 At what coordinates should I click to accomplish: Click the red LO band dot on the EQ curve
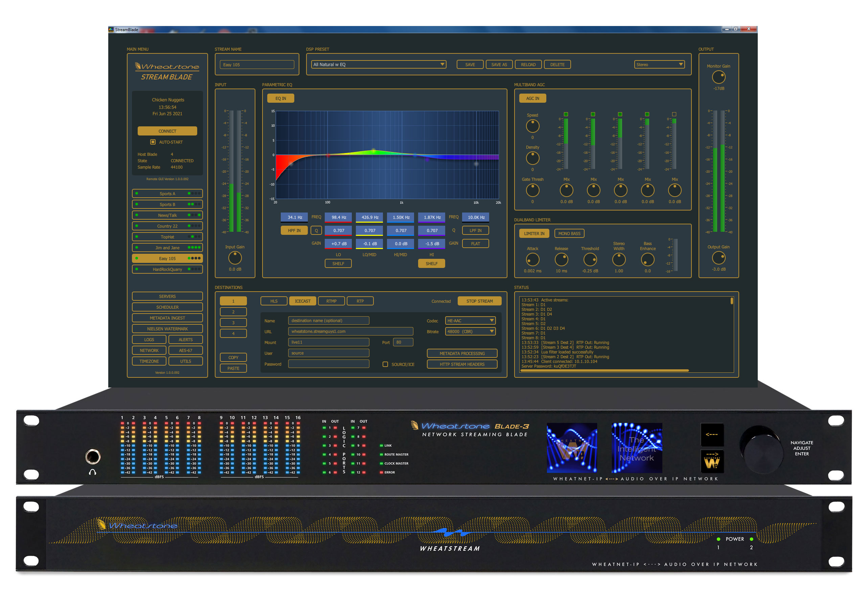328,155
